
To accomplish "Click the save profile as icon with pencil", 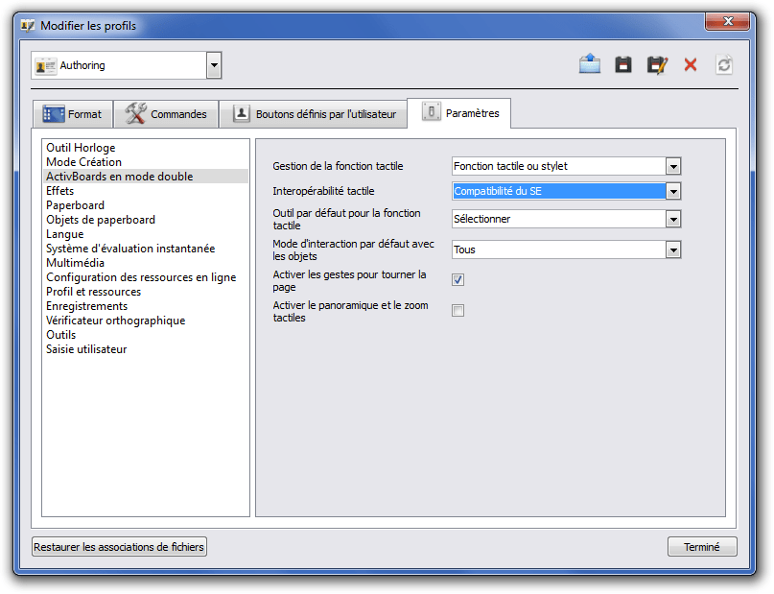I will coord(657,64).
